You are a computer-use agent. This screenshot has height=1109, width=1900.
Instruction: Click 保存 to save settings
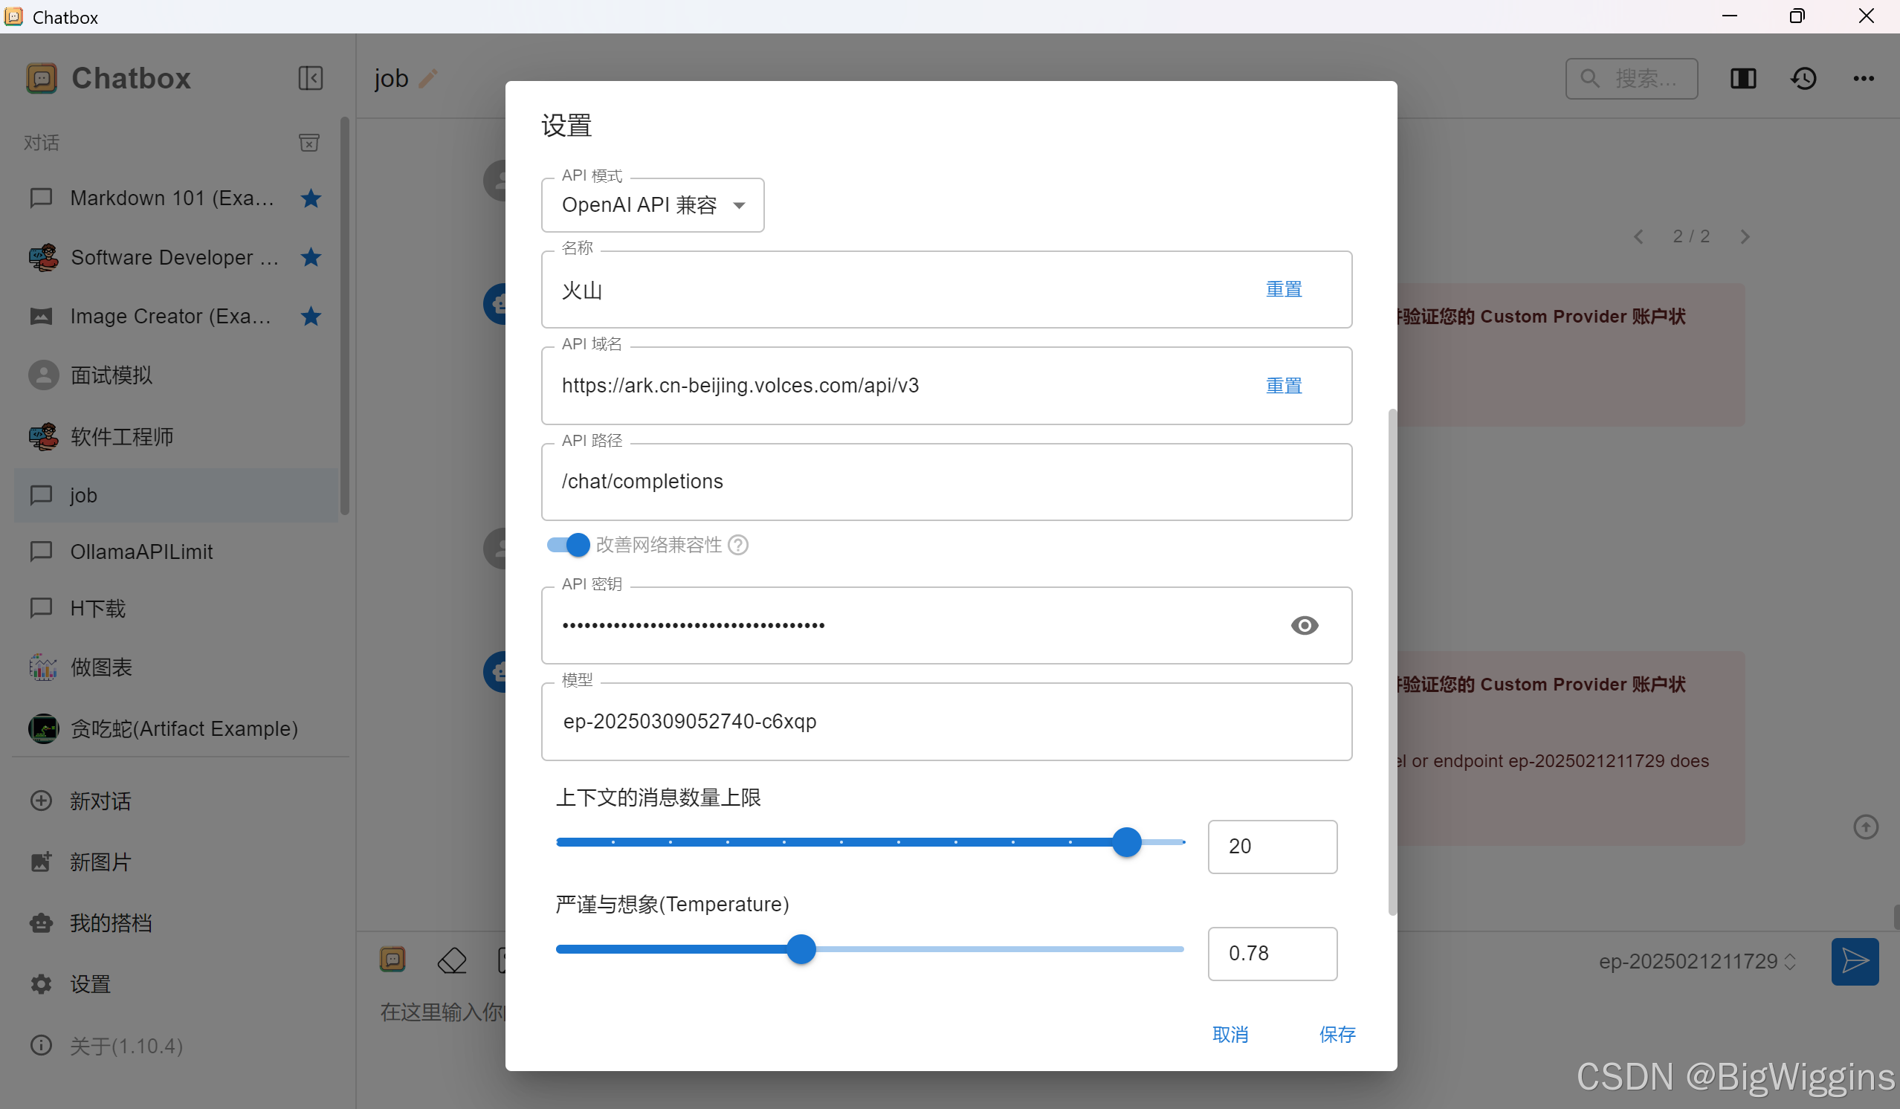click(1337, 1035)
